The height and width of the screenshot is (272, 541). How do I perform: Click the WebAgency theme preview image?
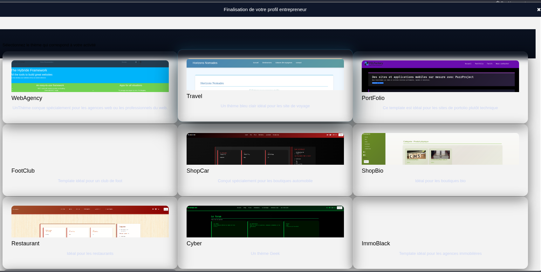pos(90,76)
